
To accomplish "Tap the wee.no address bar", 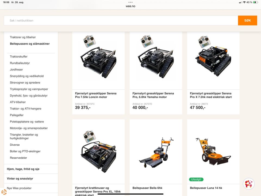I will [x=130, y=6].
